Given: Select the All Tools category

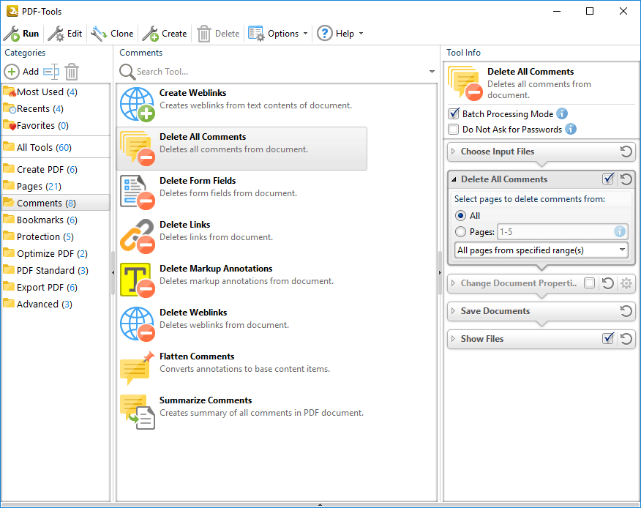Looking at the screenshot, I should point(44,147).
